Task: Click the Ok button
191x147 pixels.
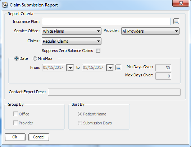Action: (15, 137)
